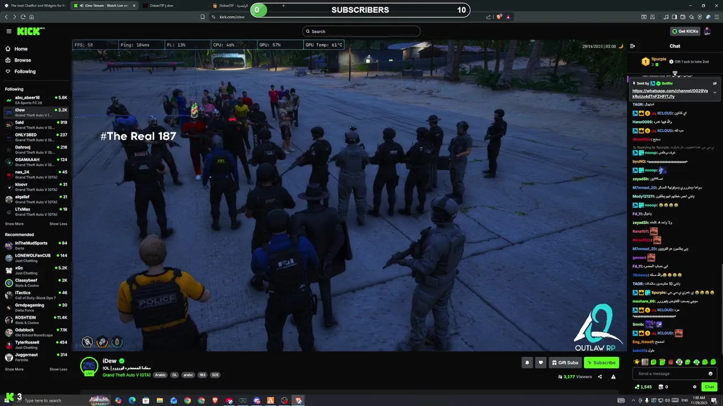The image size is (723, 406).
Task: Click the kick.com/idew address bar
Action: point(232,17)
